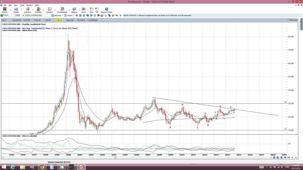Click the Monthly CandleStick Chart title label
This screenshot has width=303, height=170.
click(24, 24)
